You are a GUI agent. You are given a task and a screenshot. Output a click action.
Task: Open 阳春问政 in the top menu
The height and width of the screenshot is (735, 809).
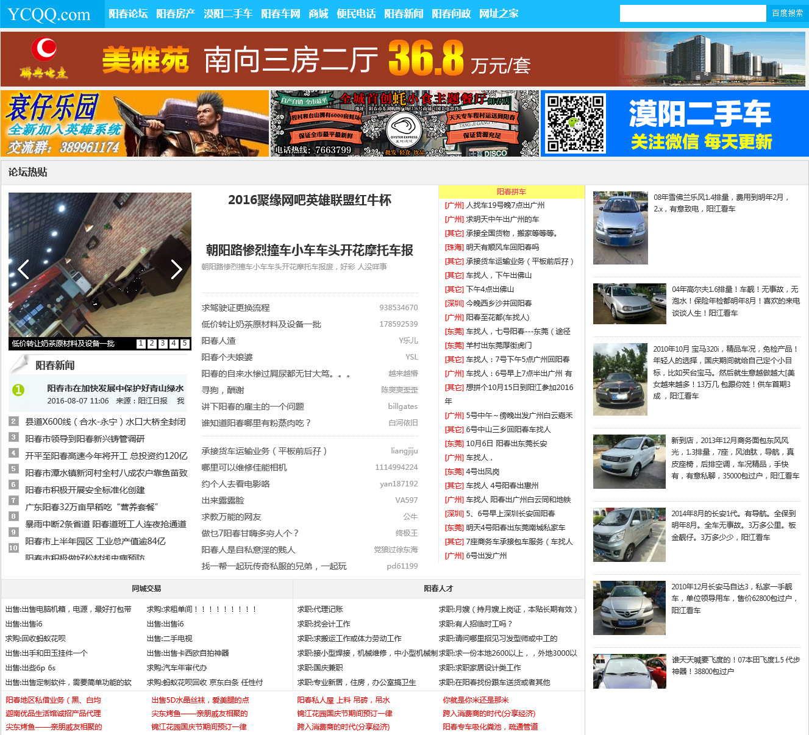pos(451,13)
